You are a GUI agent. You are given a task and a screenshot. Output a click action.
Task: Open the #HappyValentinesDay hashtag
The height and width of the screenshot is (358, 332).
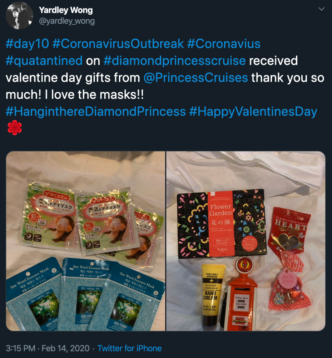click(x=253, y=112)
